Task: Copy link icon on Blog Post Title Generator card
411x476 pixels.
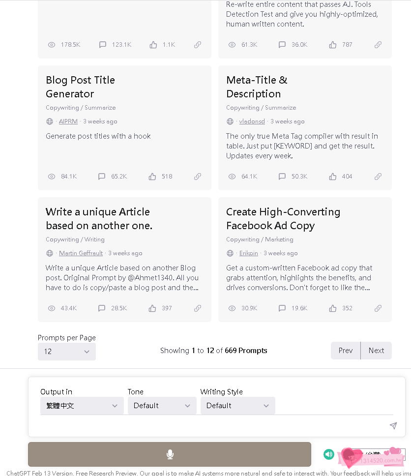Action: click(198, 177)
